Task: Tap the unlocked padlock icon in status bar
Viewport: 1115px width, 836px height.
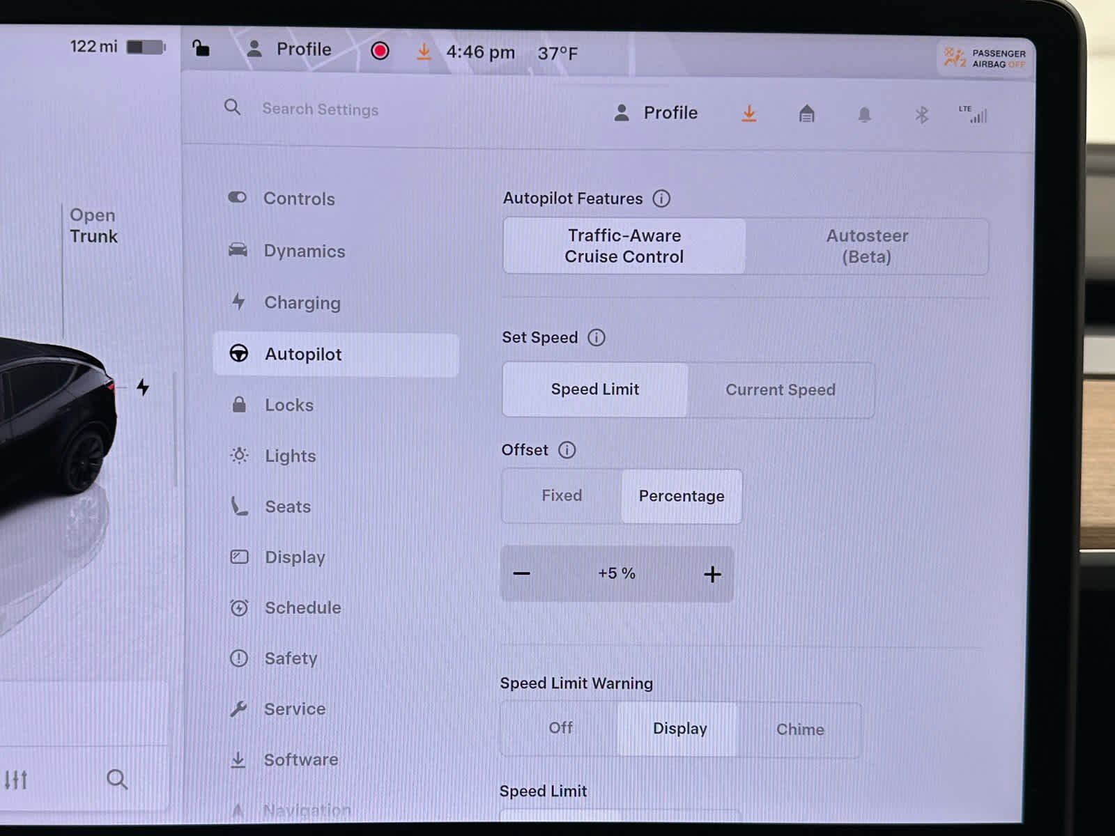Action: tap(201, 48)
